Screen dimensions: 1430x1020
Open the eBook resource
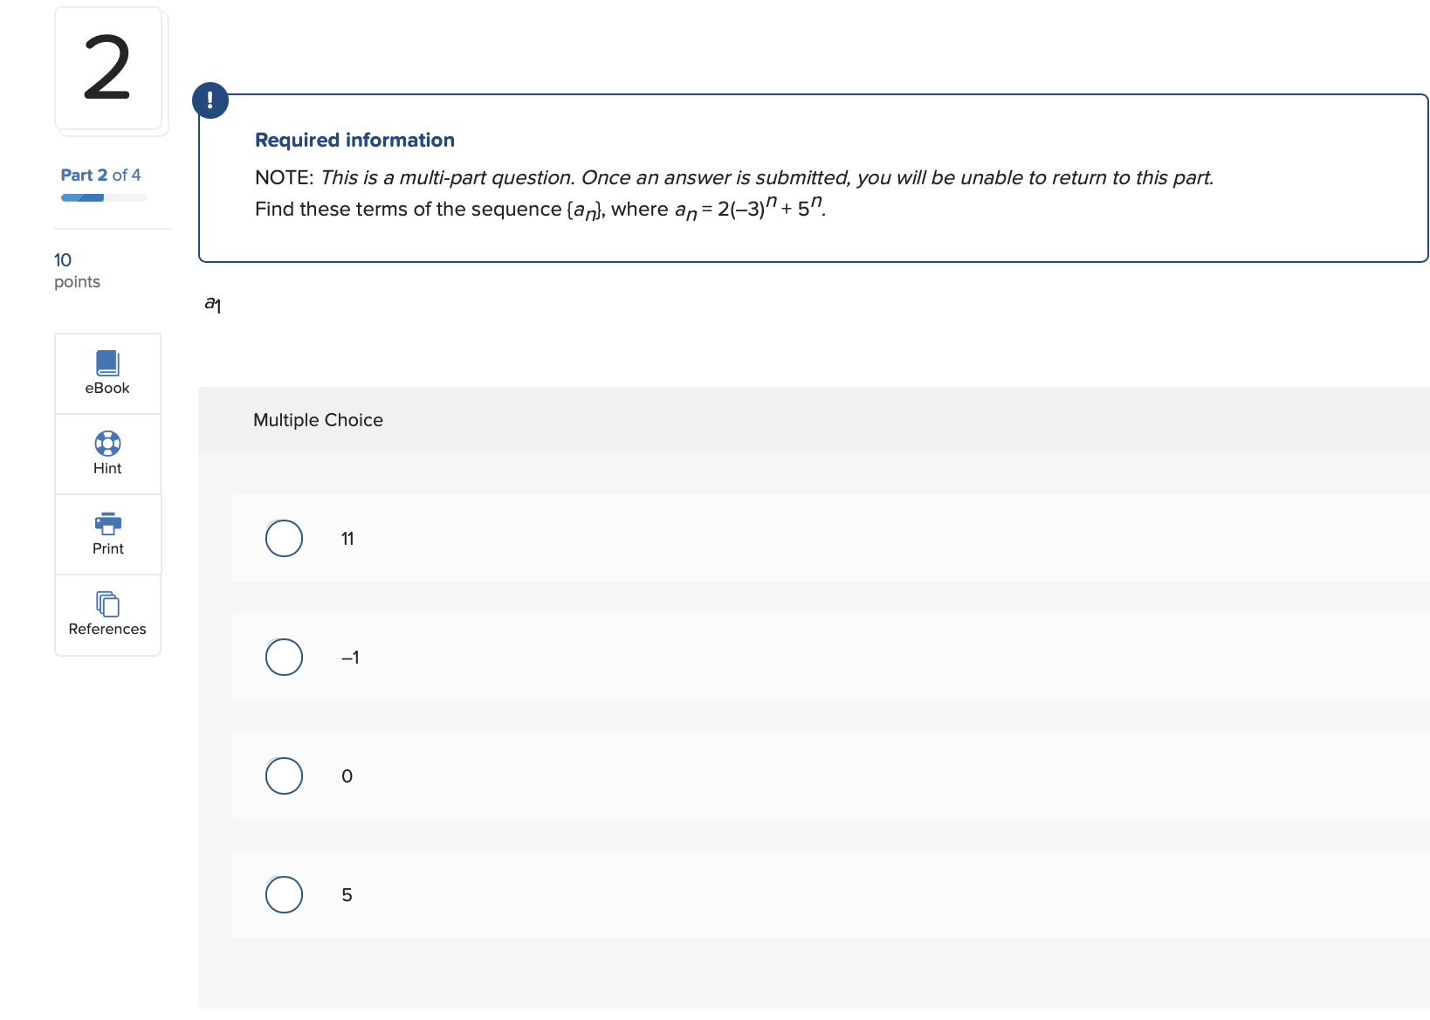pos(107,374)
